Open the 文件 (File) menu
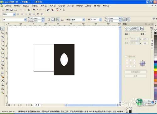 point(8,6)
